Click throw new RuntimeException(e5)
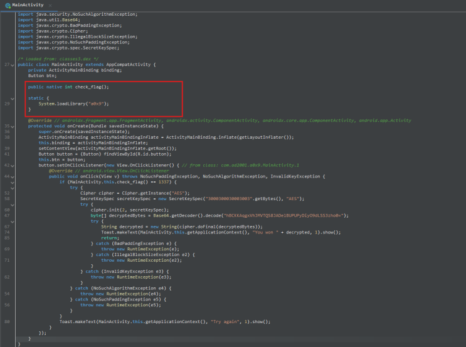This screenshot has height=347, width=466. (x=120, y=305)
